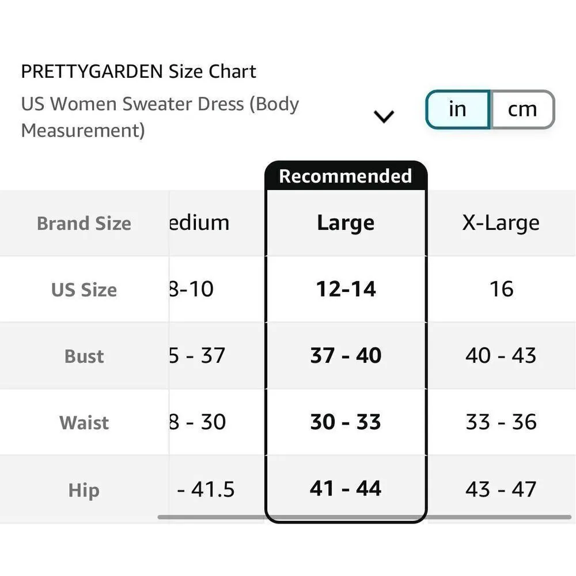
Task: Click the US Size row header
Action: [x=84, y=290]
